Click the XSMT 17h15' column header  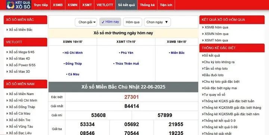click(126, 42)
